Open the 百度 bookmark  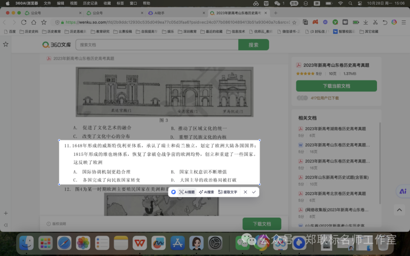[x=10, y=31]
